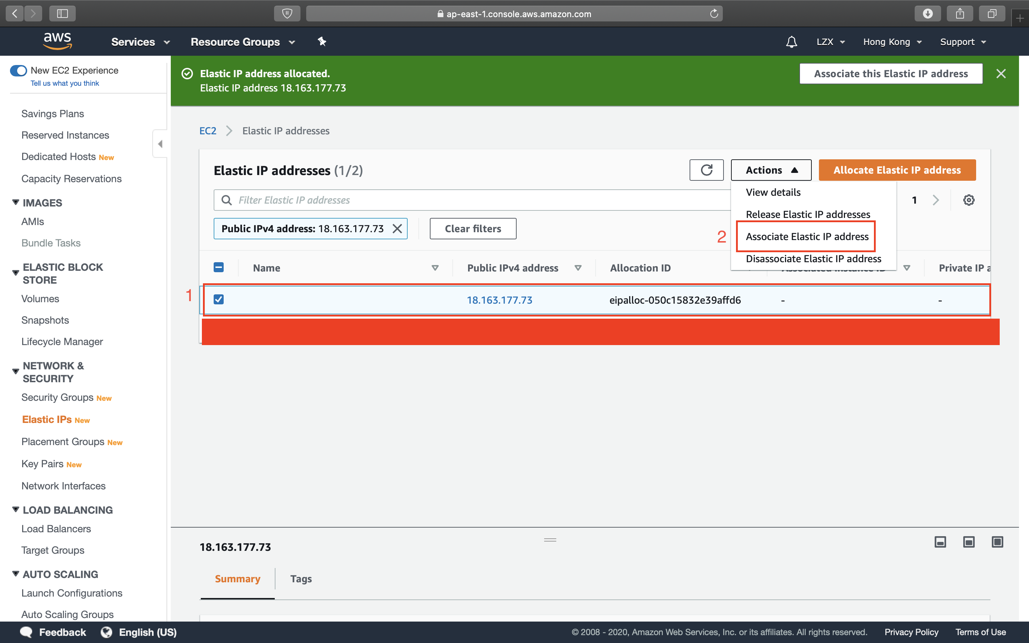Click the select-all header checkbox
Screen dimensions: 1029x643
click(x=219, y=267)
